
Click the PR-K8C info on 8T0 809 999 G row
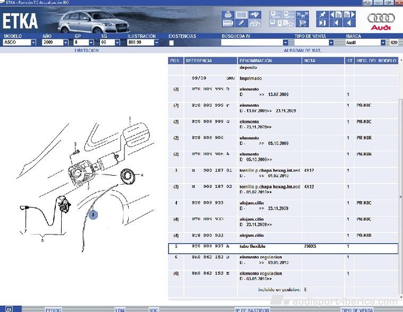pyautogui.click(x=364, y=122)
